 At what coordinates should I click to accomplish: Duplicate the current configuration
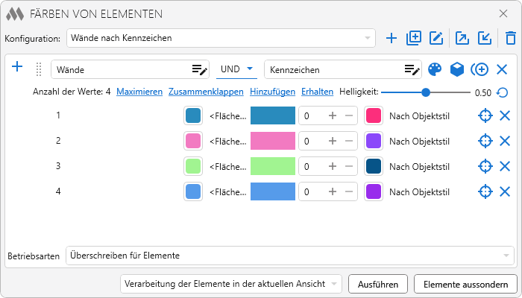coord(414,38)
